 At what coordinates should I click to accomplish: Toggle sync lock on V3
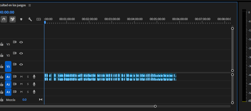coord(15,42)
